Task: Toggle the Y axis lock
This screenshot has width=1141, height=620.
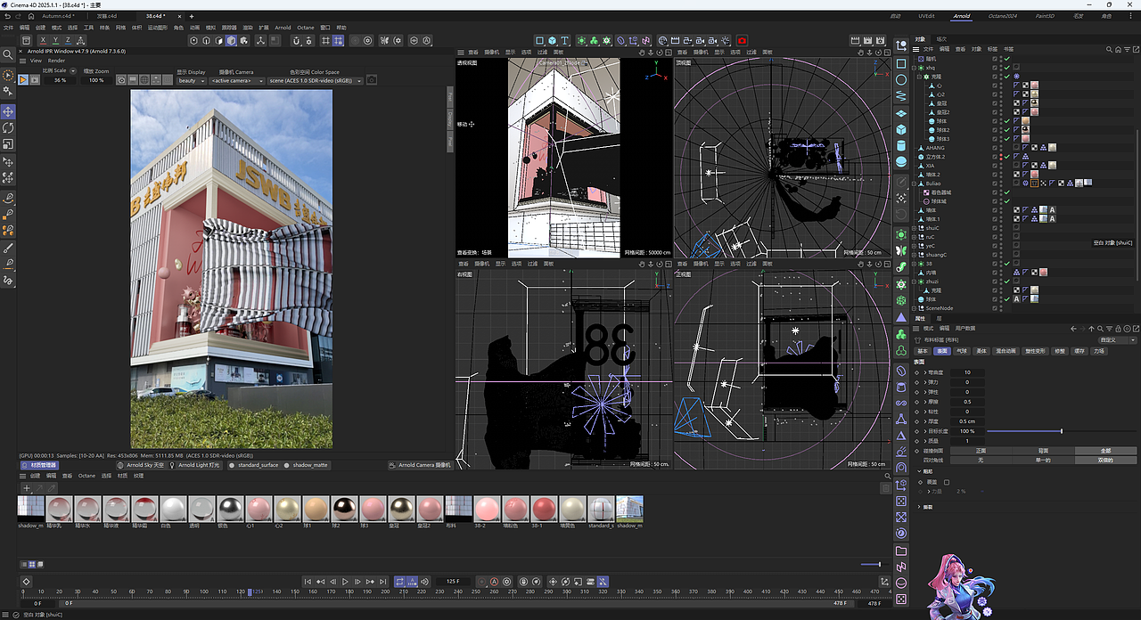Action: click(55, 40)
